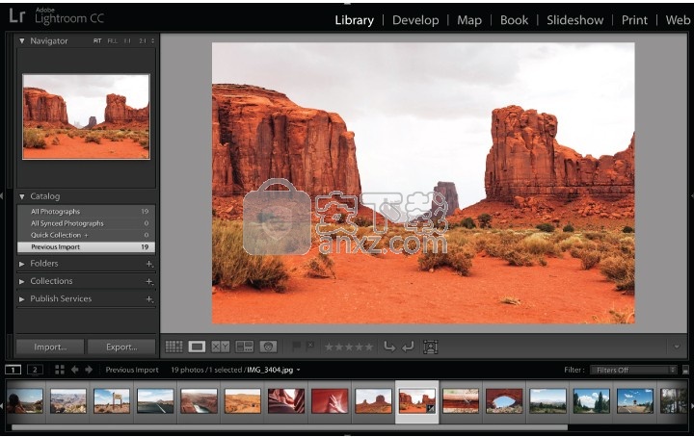
Task: Flag the photo as a pick
Action: coord(297,346)
